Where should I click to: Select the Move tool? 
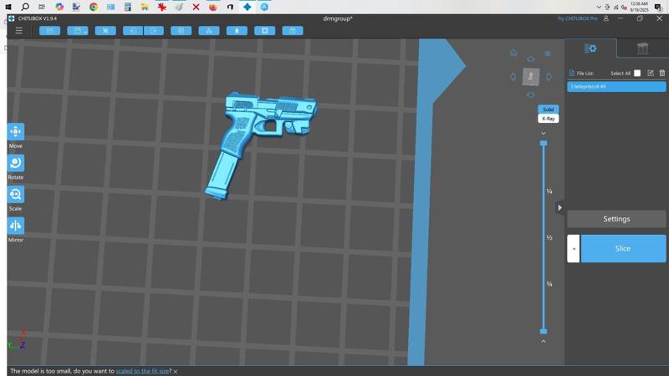[x=16, y=132]
